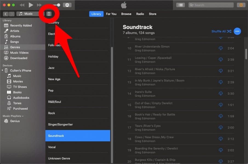The image size is (248, 164).
Task: Open Artists in the sidebar
Action: point(23,31)
